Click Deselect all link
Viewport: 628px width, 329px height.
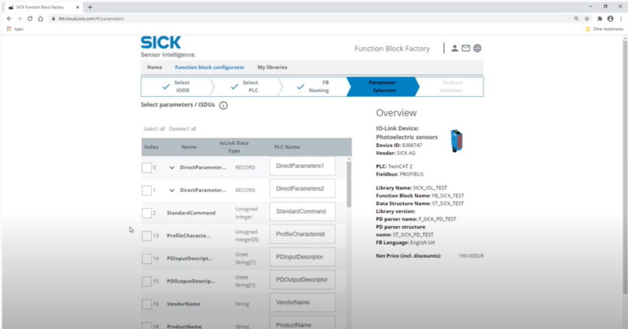(183, 129)
